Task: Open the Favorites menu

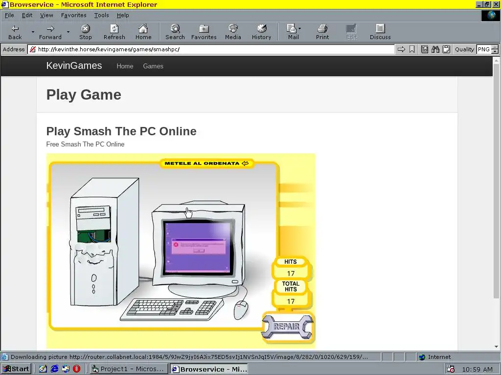Action: pos(73,15)
